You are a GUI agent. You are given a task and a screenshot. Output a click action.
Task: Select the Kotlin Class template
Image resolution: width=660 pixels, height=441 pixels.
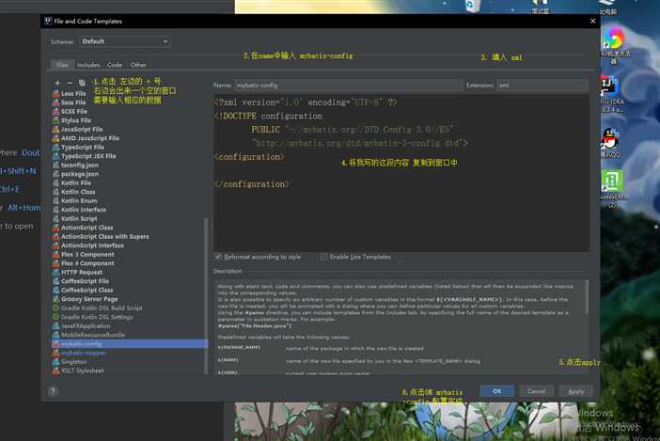[74, 192]
